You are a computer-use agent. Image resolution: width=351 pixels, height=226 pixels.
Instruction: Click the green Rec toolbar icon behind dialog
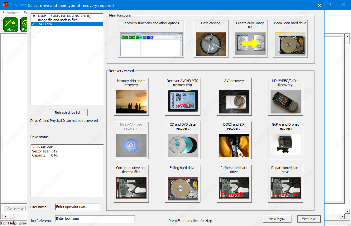click(24, 25)
